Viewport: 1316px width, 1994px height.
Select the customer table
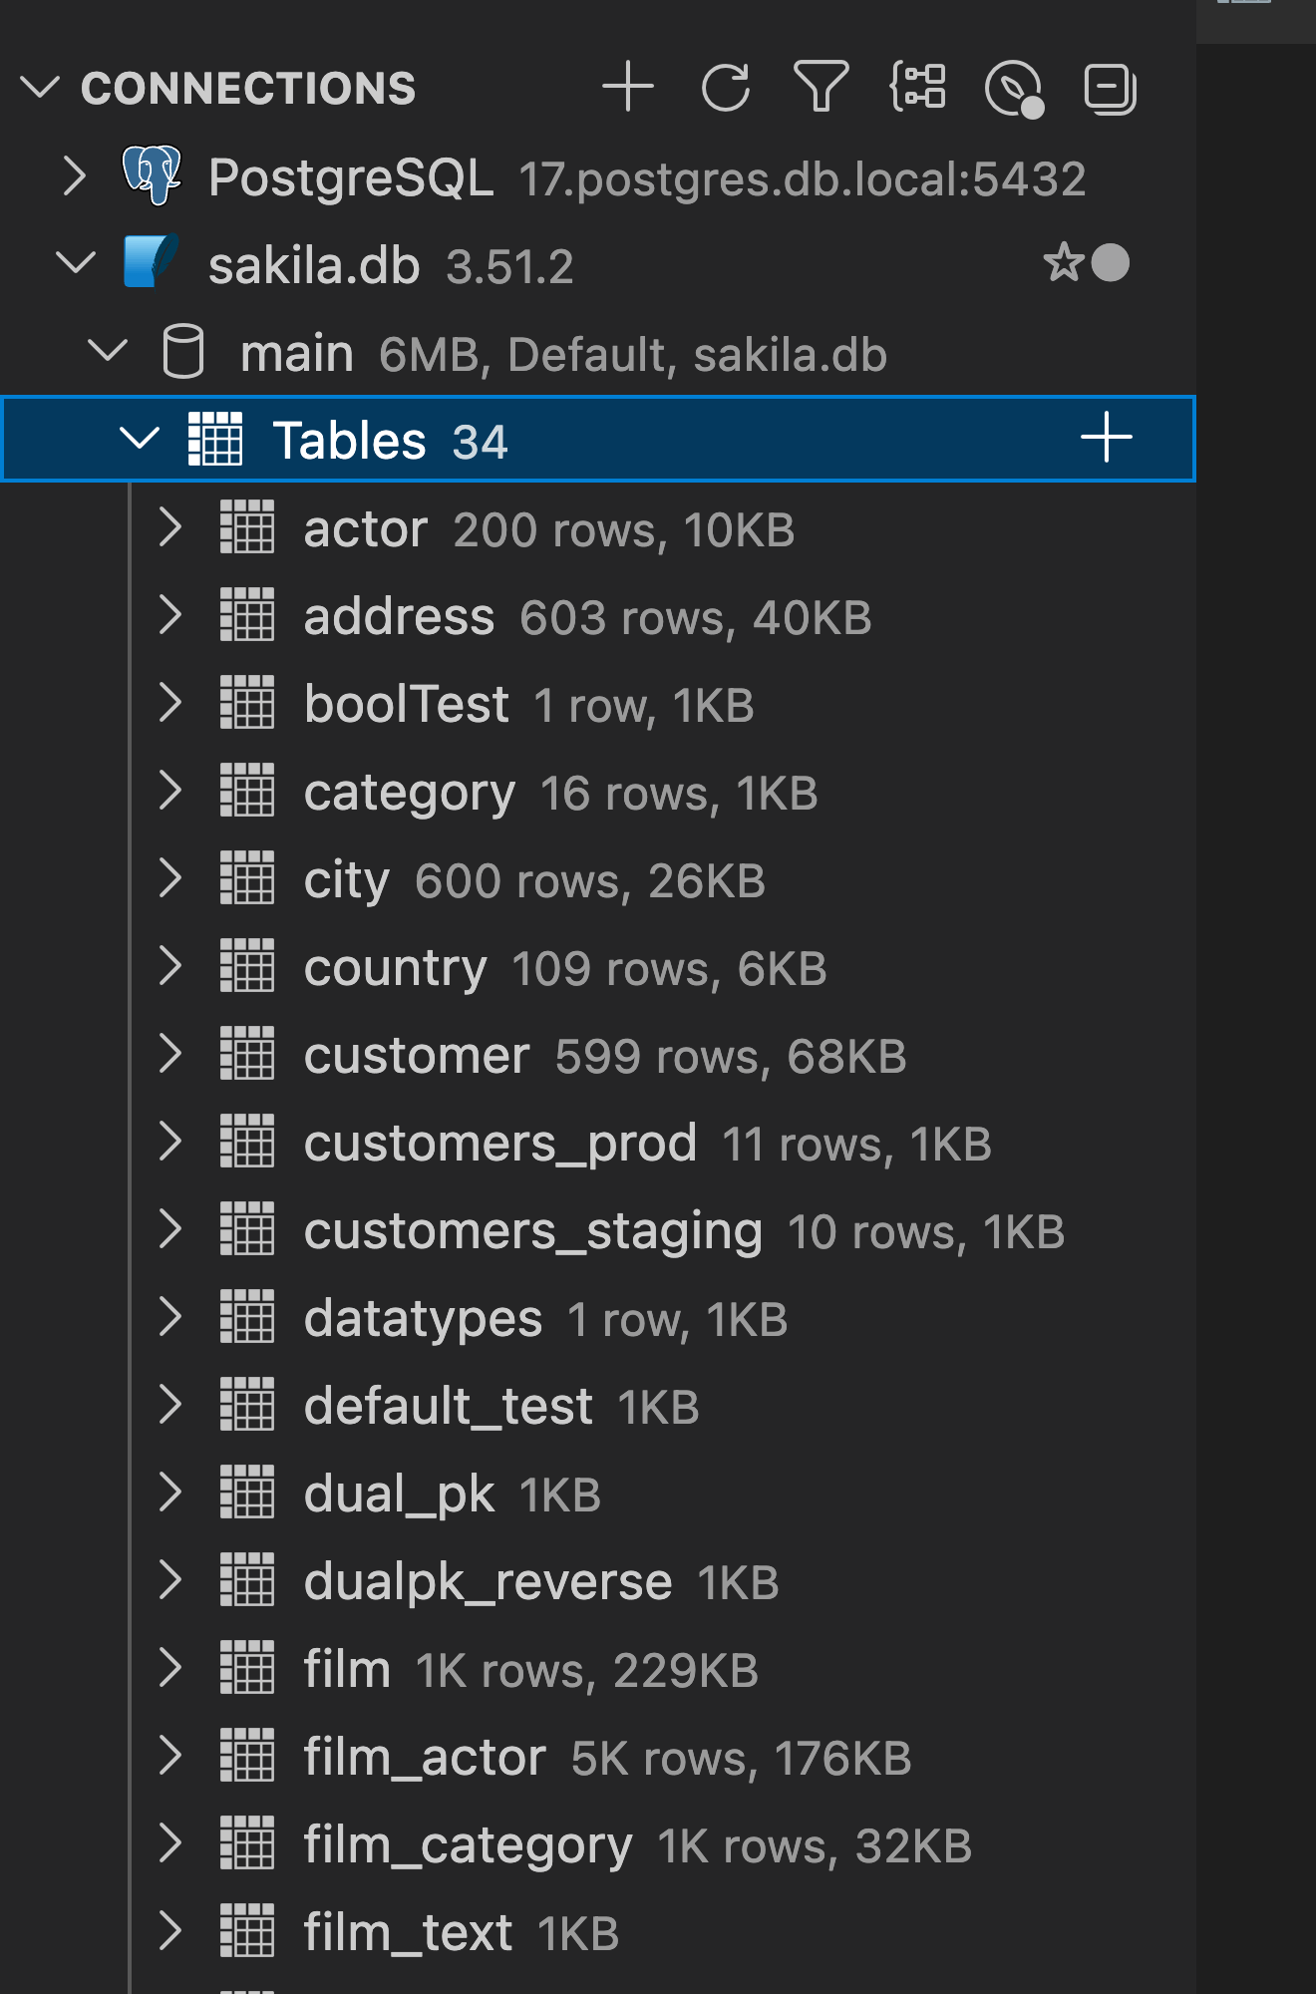pos(417,1055)
